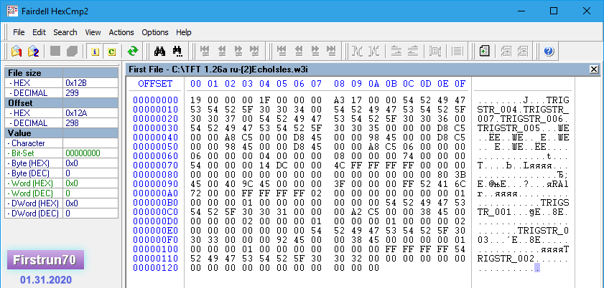Screen dimensions: 604x288
Task: Click the OFFSET column header
Action: click(155, 84)
